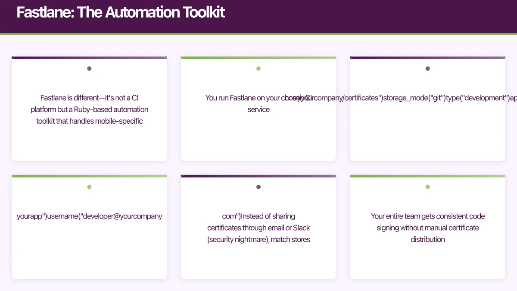Toggle the indicator above 'developer@yourcompany' text
This screenshot has width=517, height=291.
pyautogui.click(x=89, y=187)
